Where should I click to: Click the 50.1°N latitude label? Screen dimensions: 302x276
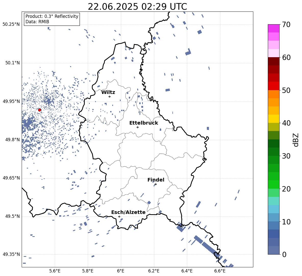12,63
